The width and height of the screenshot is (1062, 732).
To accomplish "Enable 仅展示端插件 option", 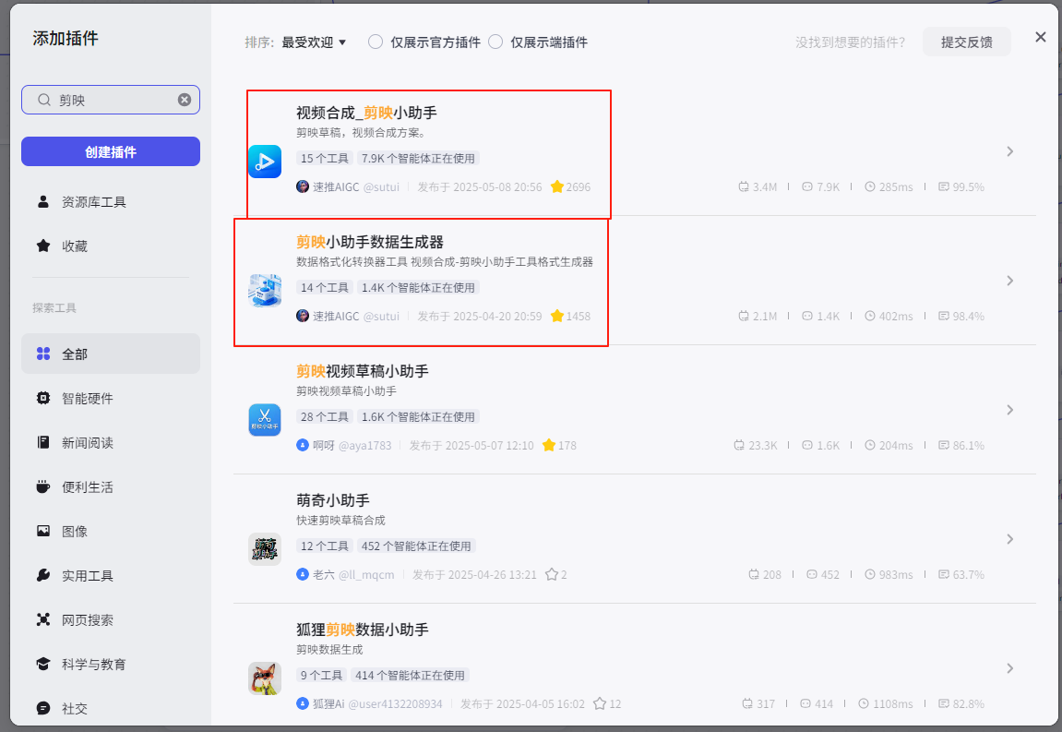I will coord(495,42).
